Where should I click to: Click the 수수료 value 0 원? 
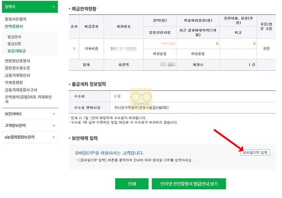[x=117, y=96]
